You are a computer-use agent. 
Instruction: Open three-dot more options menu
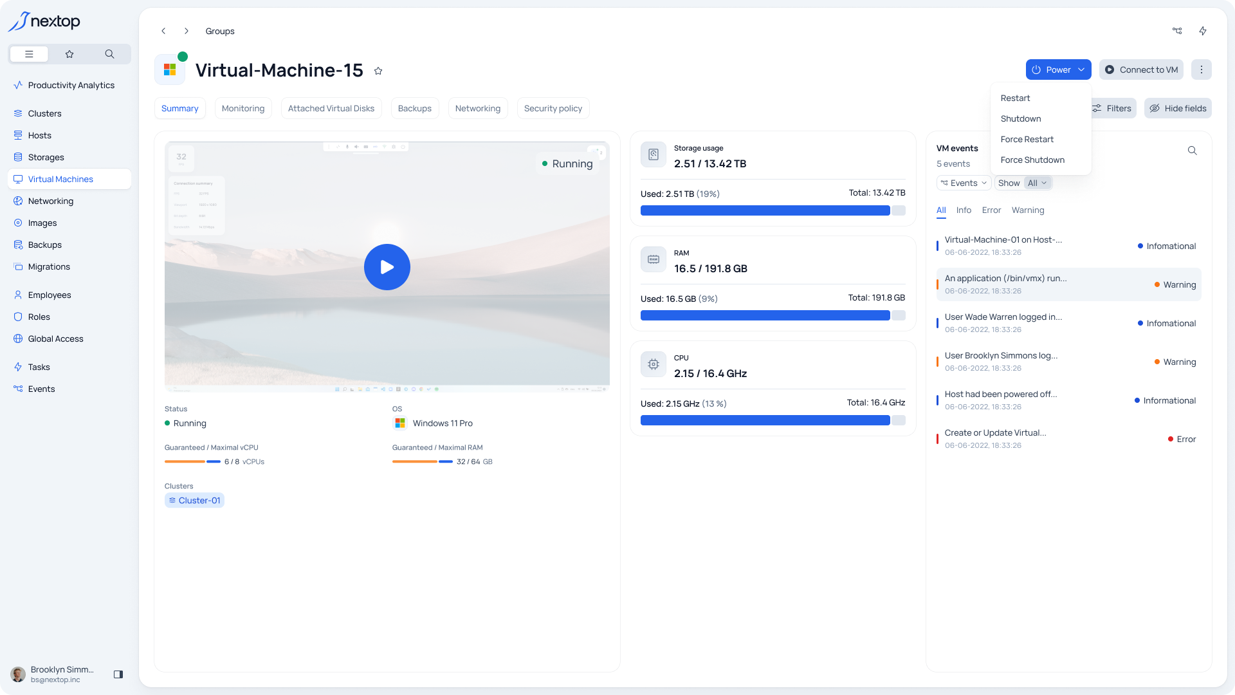[x=1201, y=69]
